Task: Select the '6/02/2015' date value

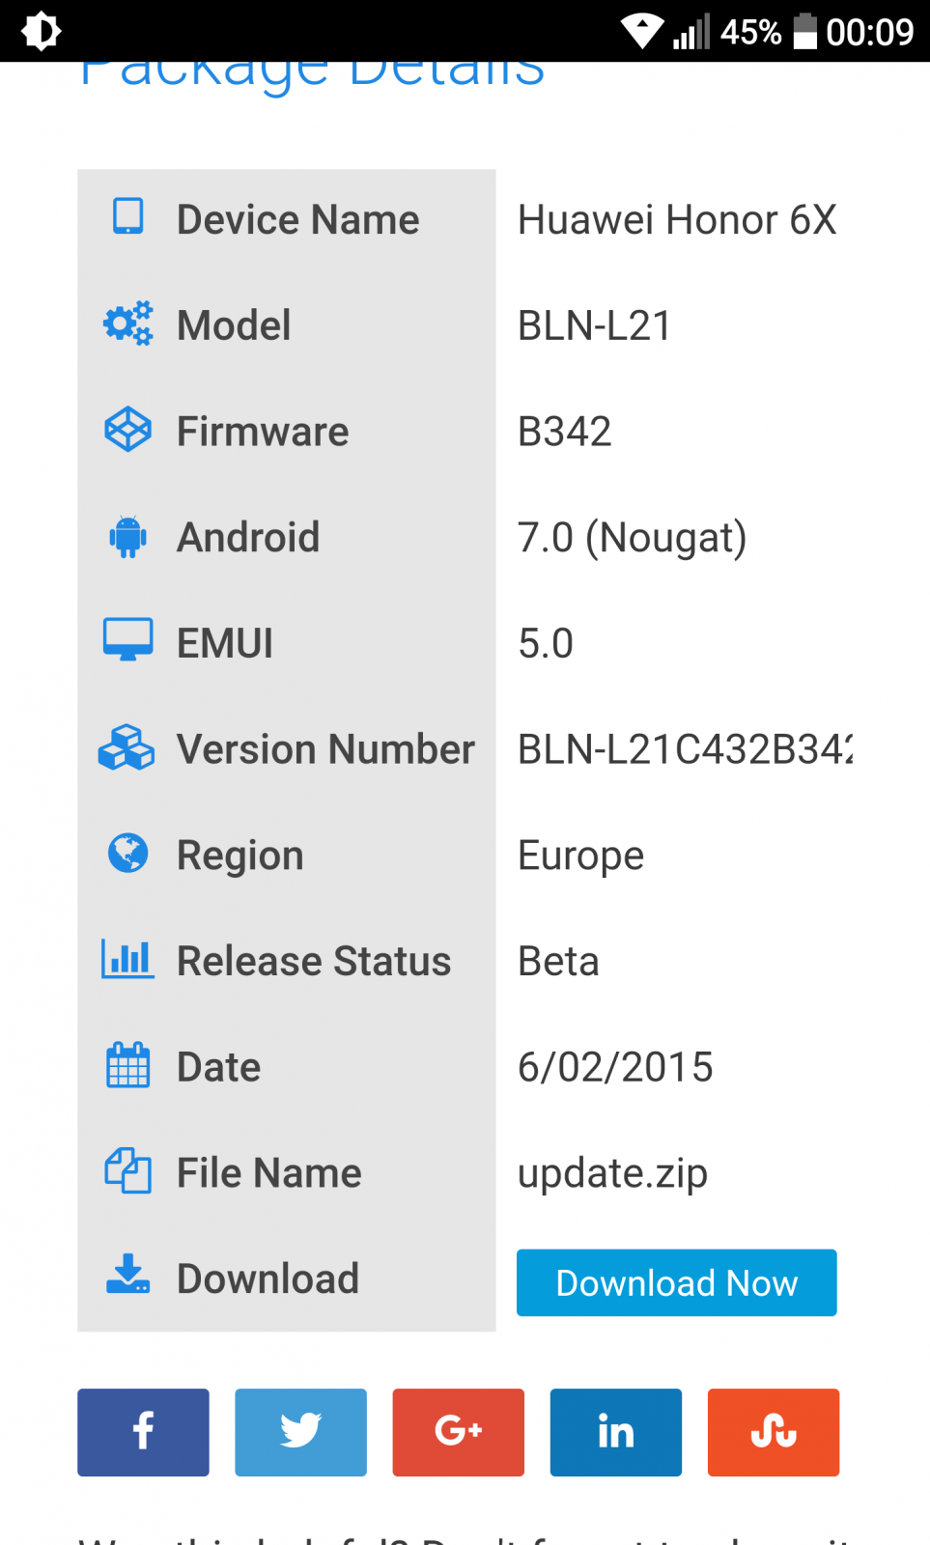Action: click(615, 1067)
